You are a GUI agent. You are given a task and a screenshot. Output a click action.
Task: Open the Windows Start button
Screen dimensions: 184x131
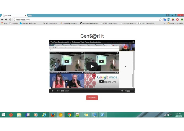[x=3, y=115]
